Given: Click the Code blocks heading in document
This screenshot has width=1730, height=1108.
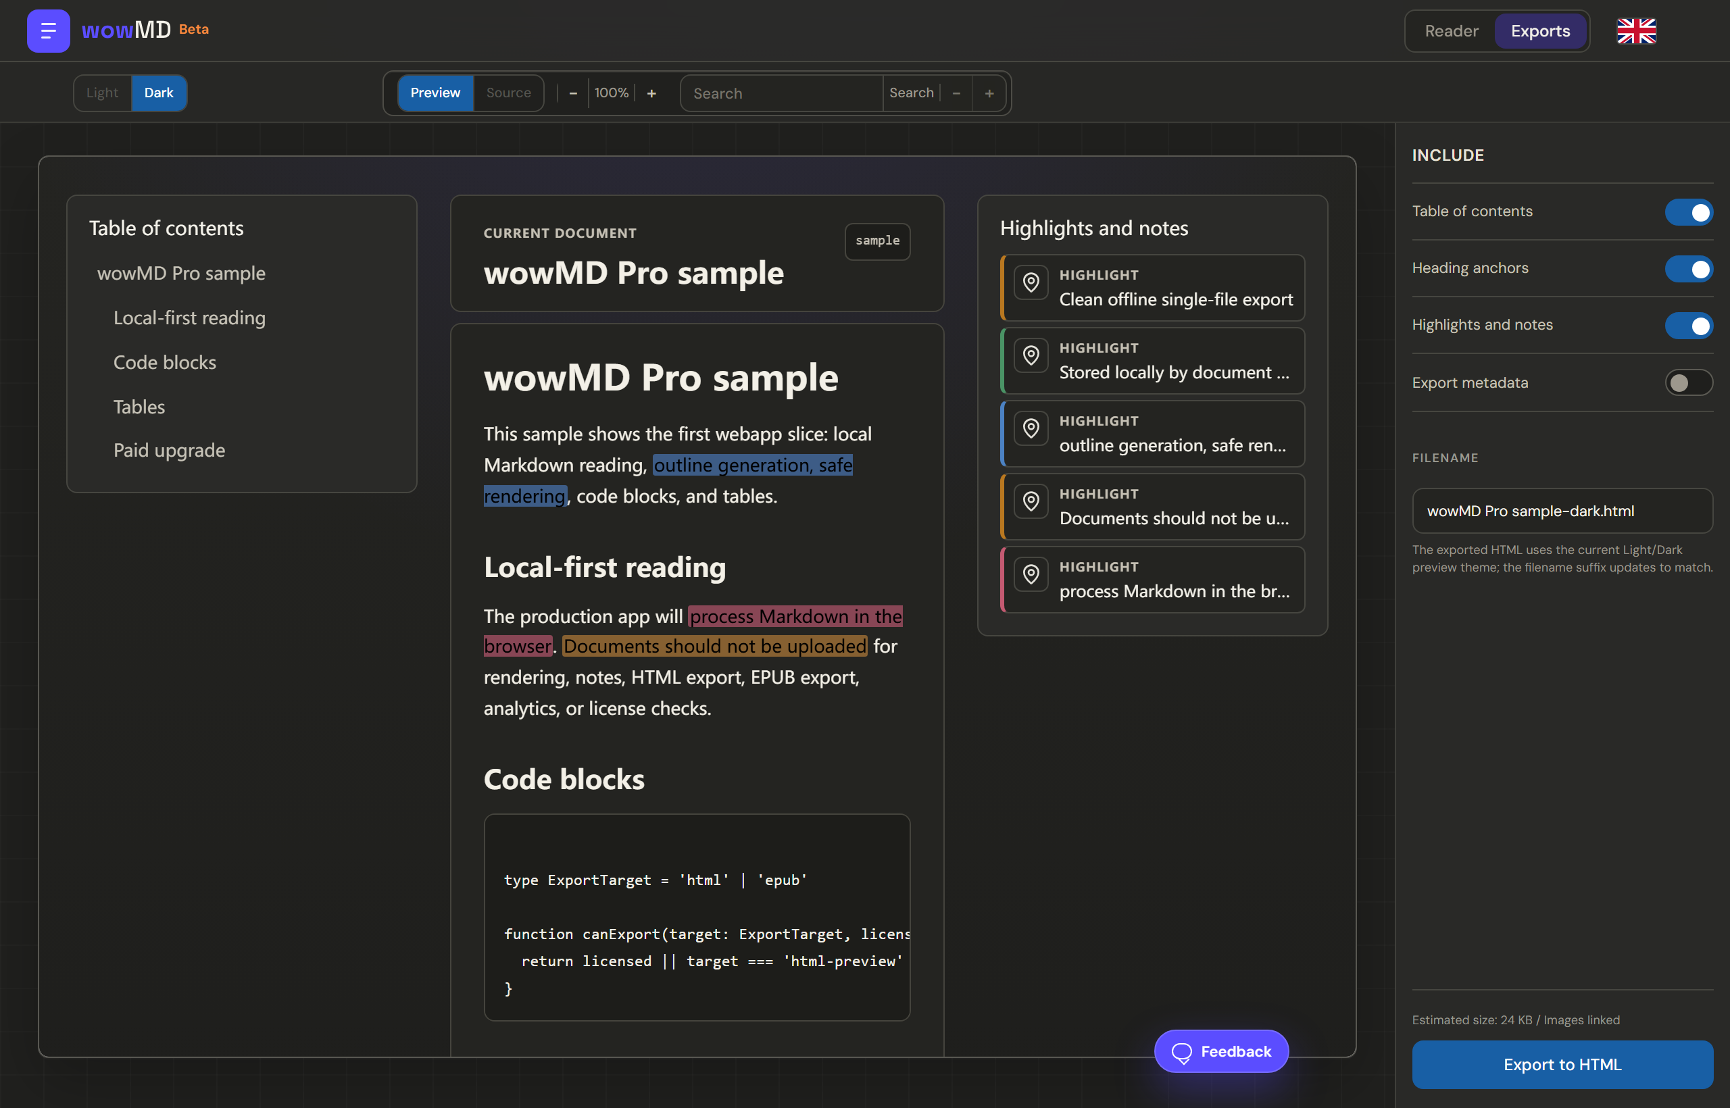Looking at the screenshot, I should pyautogui.click(x=564, y=780).
